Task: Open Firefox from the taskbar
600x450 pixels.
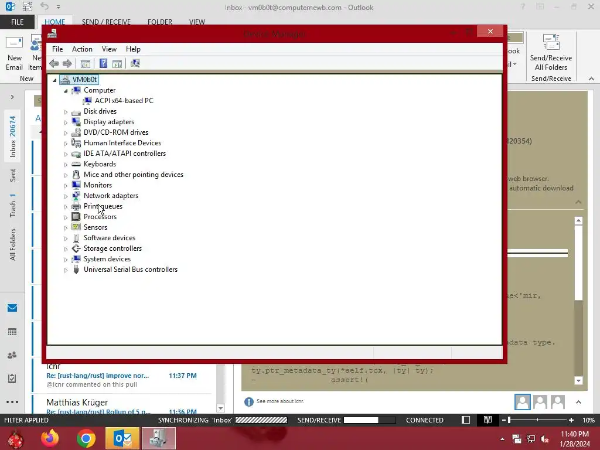Action: click(50, 438)
